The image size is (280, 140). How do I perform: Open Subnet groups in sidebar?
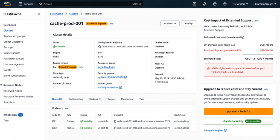click(12, 53)
